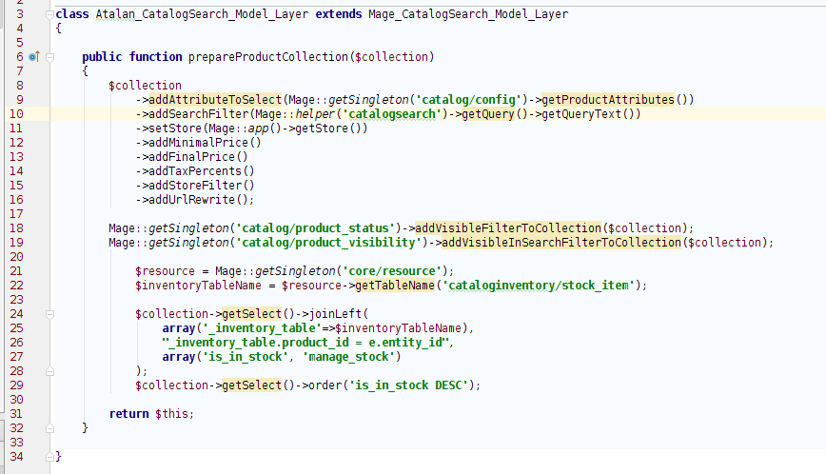
Task: Click line number 10 in the gutter
Action: coord(16,114)
